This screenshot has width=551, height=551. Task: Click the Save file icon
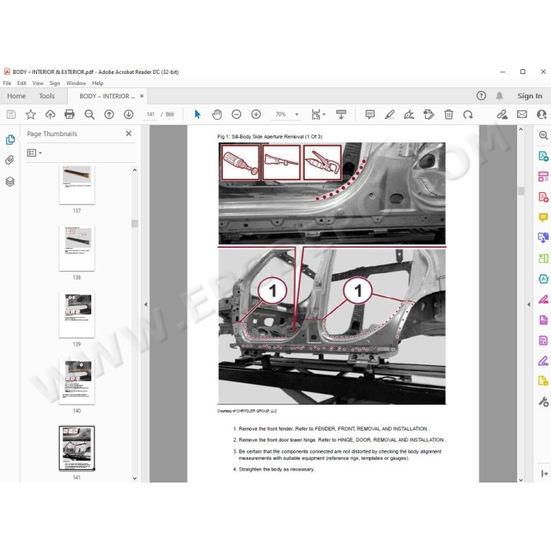click(x=11, y=114)
